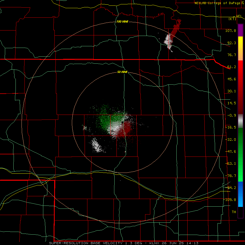Click the -78.7 scale value
The height and width of the screenshot is (245, 245).
click(231, 176)
